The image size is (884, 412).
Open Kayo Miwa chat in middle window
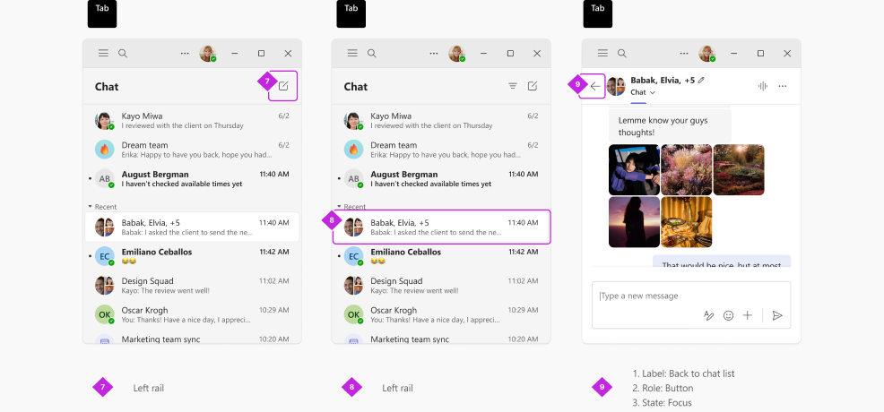[441, 120]
